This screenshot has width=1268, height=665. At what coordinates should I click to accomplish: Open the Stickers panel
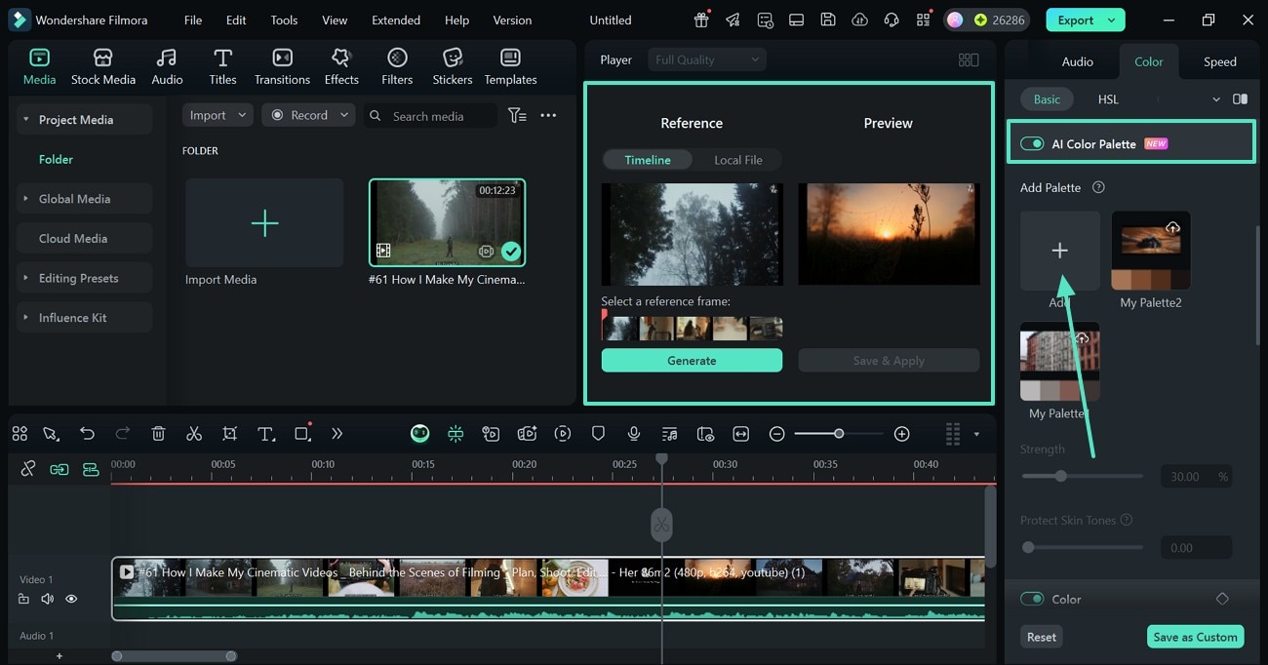452,66
